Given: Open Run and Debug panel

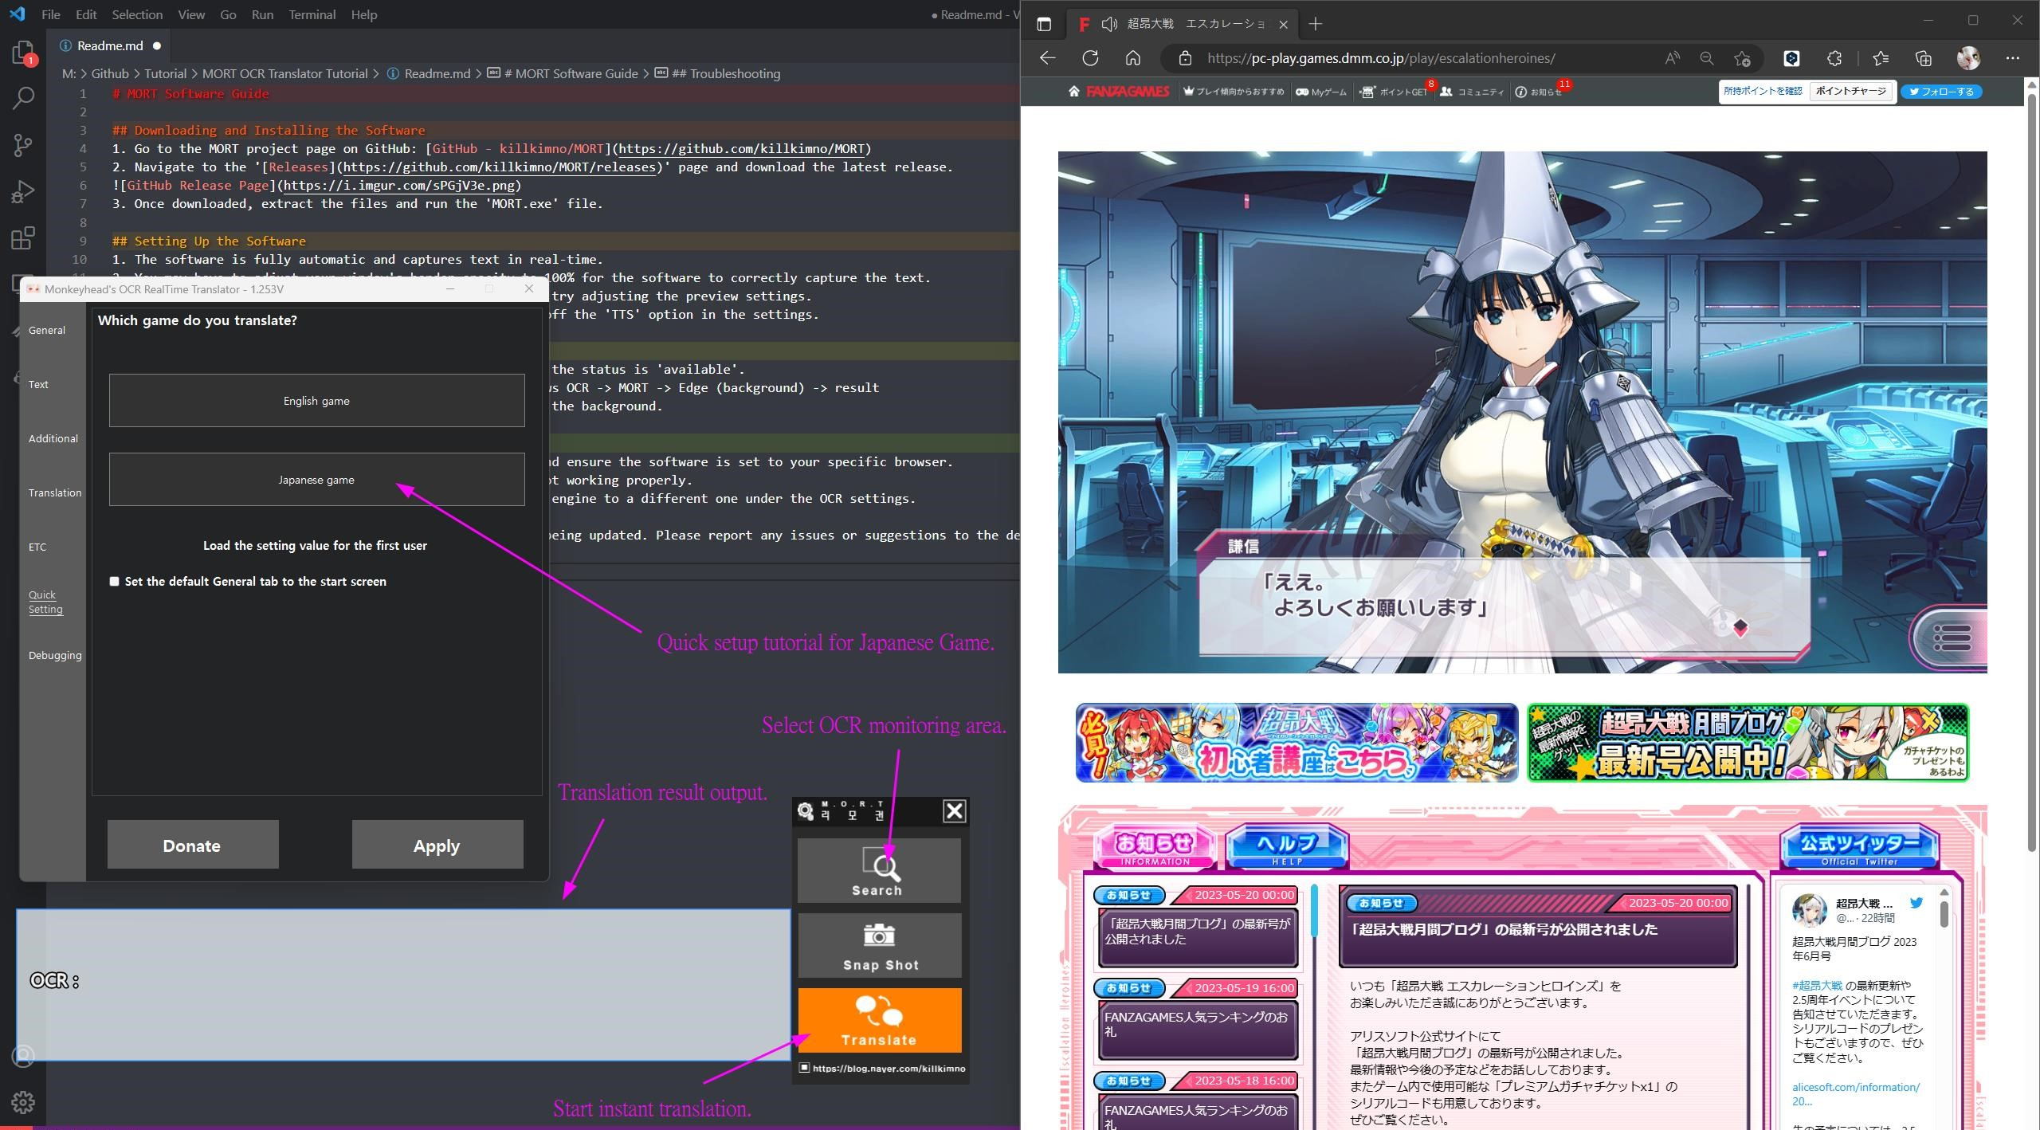Looking at the screenshot, I should (x=23, y=191).
